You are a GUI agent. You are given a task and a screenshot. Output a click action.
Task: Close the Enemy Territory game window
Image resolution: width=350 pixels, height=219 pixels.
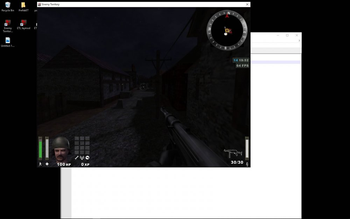[x=247, y=4]
